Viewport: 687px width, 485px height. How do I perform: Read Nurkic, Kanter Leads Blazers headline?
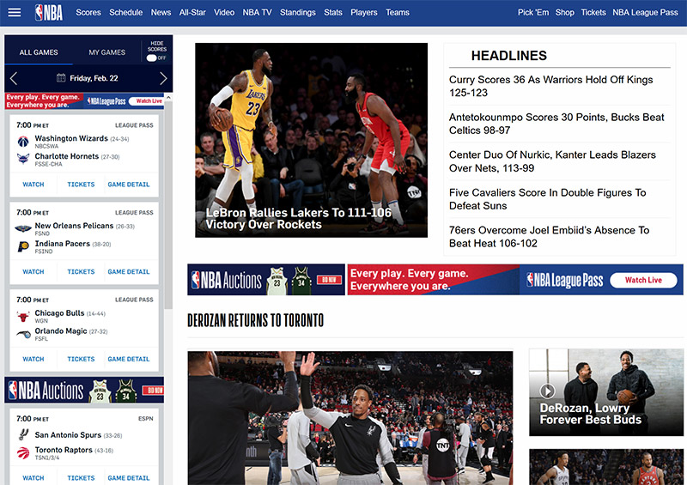552,161
